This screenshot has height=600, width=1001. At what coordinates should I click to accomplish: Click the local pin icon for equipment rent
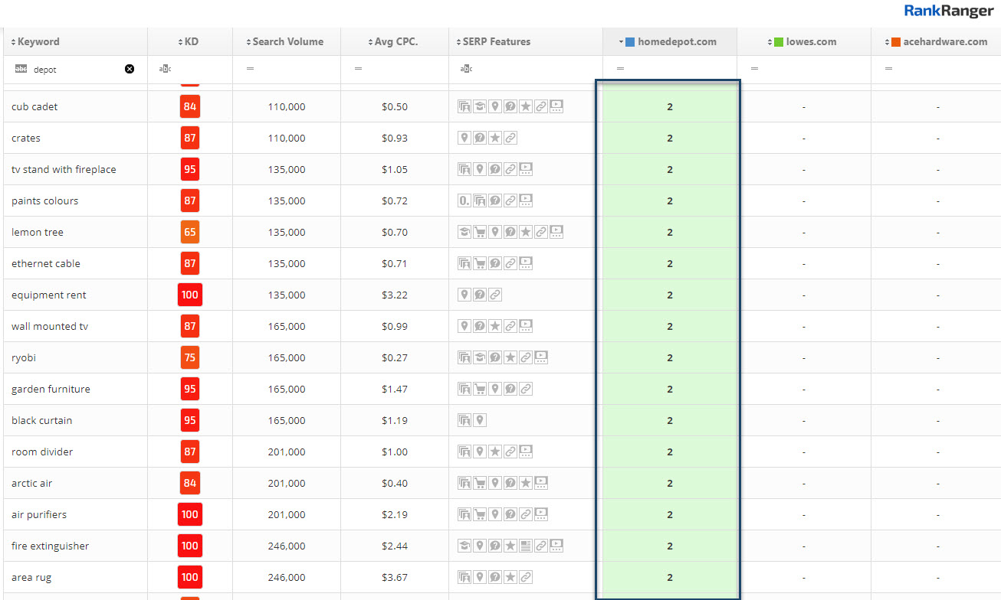(x=464, y=295)
